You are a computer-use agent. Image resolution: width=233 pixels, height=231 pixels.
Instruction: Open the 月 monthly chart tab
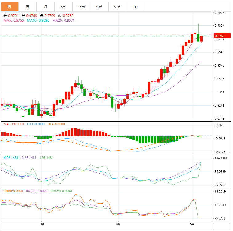(45, 6)
